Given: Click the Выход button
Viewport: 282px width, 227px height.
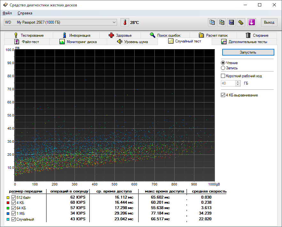Looking at the screenshot, I should click(269, 22).
